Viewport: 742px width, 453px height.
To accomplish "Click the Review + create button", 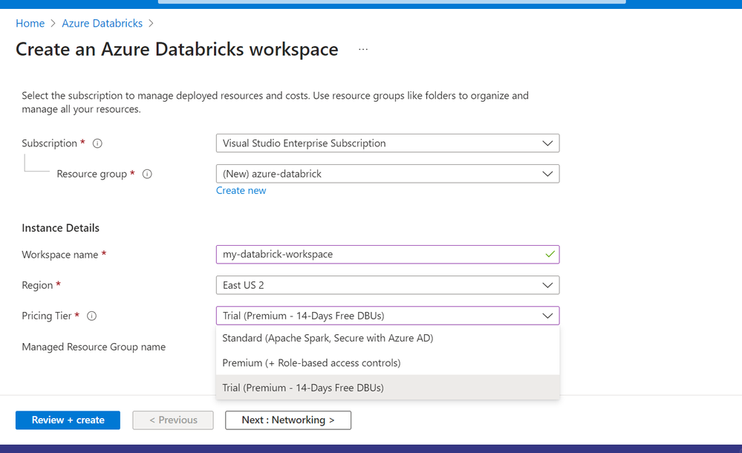I will coord(68,420).
